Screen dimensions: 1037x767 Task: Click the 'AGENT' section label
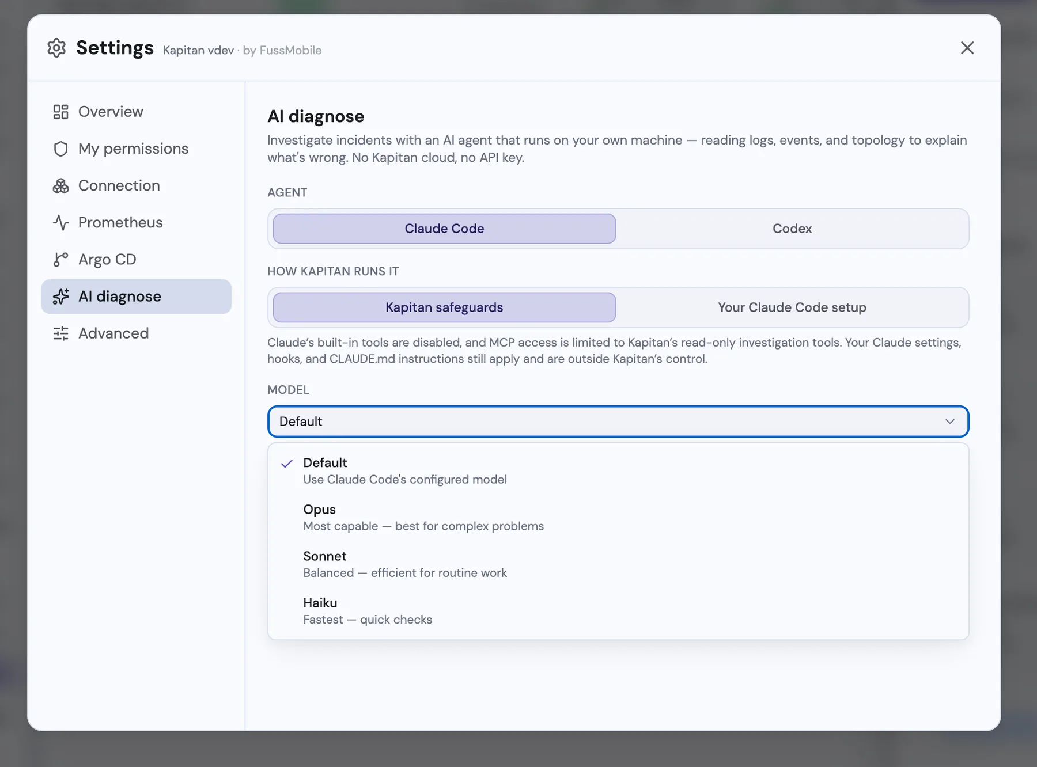click(x=287, y=192)
